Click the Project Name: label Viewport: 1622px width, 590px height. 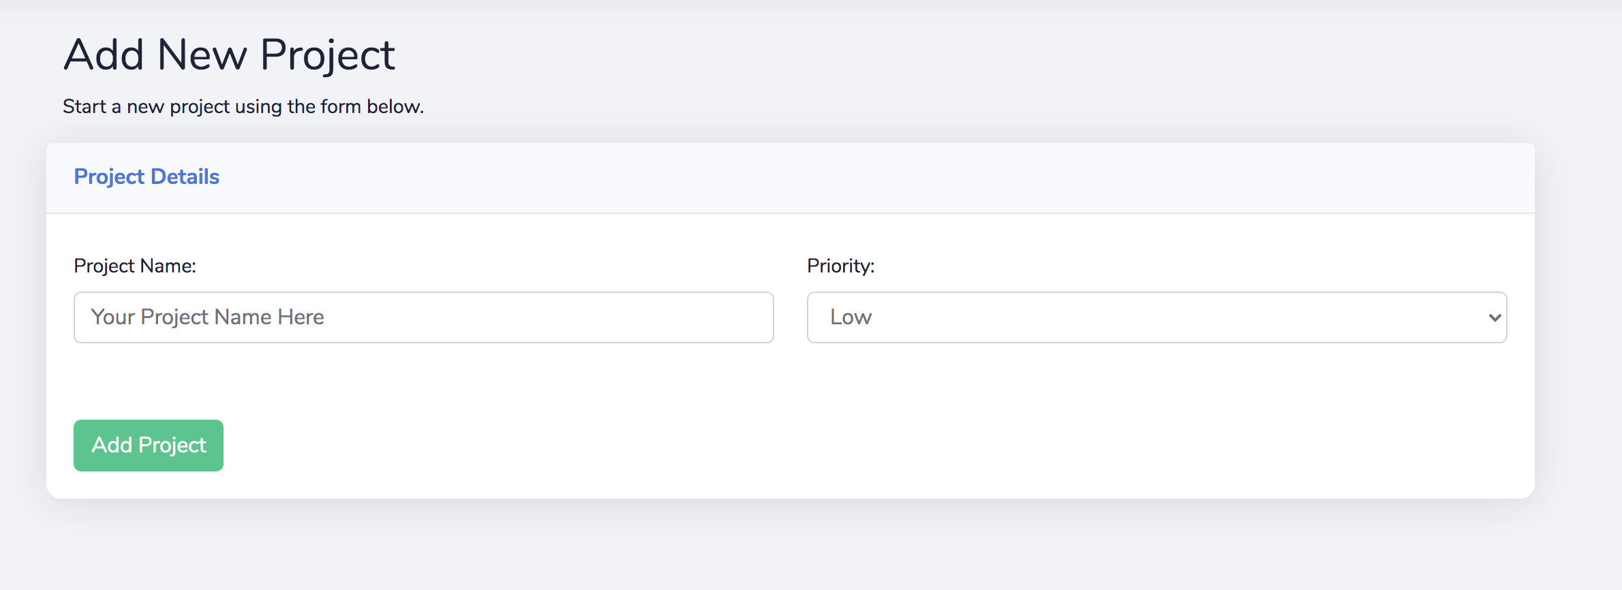pos(135,266)
